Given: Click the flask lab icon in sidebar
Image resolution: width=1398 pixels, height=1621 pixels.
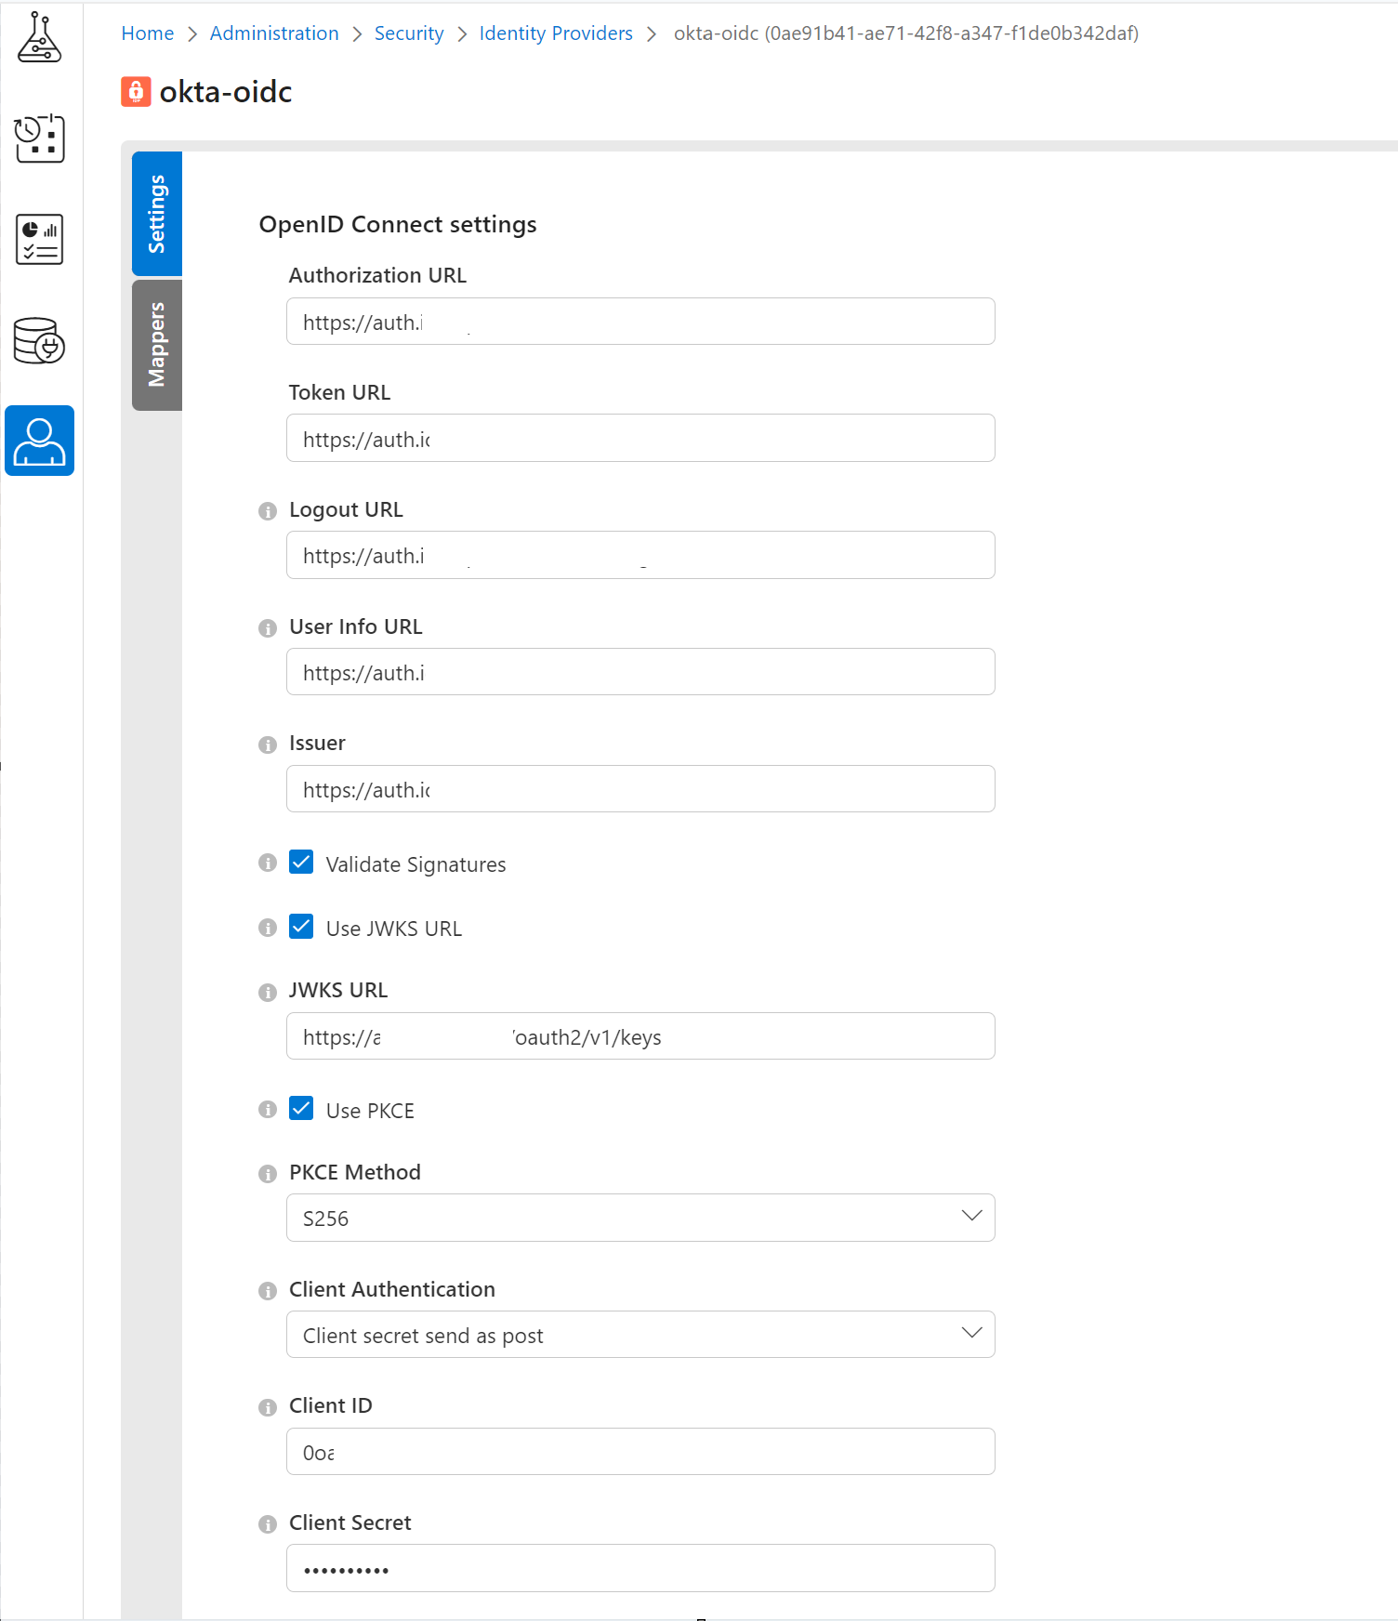Looking at the screenshot, I should (39, 38).
